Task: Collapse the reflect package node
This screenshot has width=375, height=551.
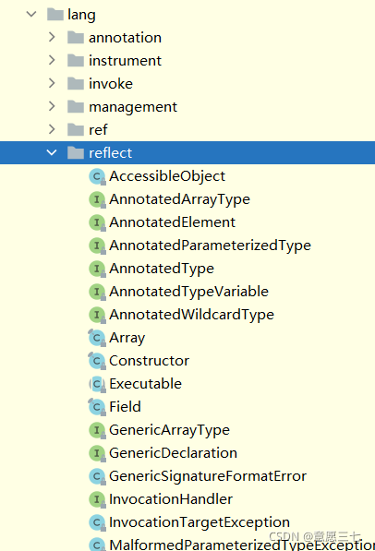Action: click(x=52, y=152)
